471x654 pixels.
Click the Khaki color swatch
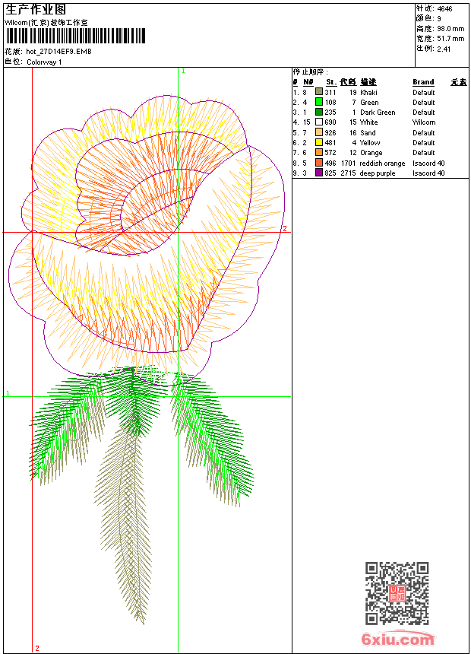click(x=319, y=92)
